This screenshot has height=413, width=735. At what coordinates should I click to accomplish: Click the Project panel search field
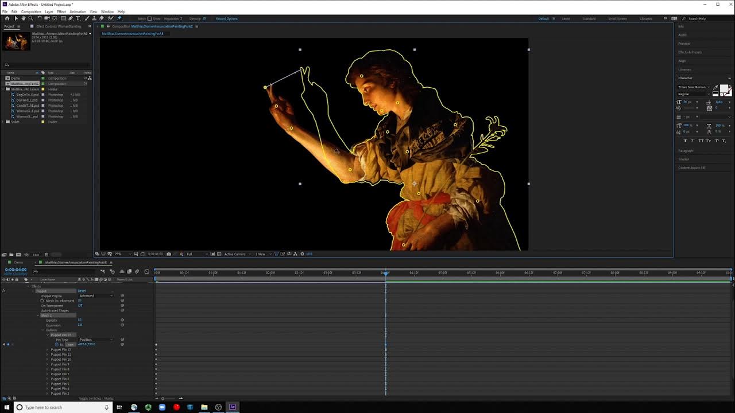[47, 65]
